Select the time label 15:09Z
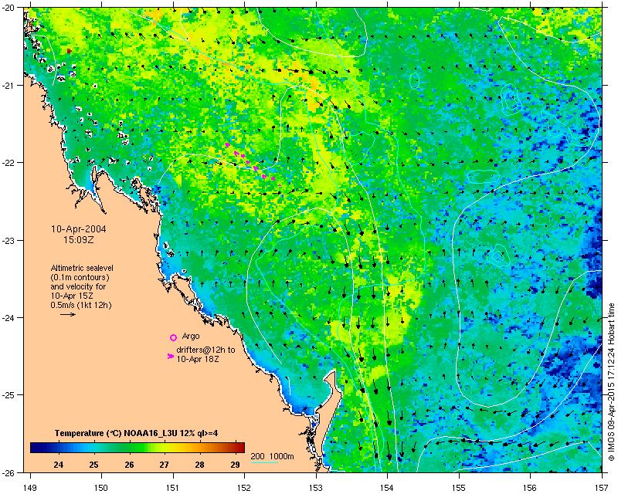 coord(79,239)
